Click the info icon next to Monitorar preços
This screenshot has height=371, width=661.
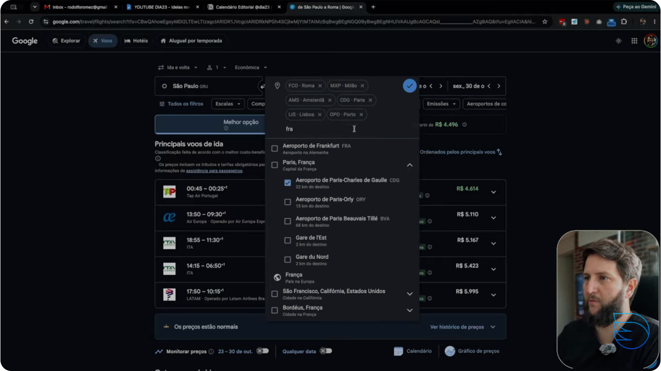(211, 352)
